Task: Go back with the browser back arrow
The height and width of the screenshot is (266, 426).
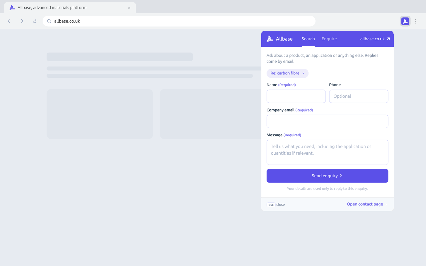Action: point(9,21)
